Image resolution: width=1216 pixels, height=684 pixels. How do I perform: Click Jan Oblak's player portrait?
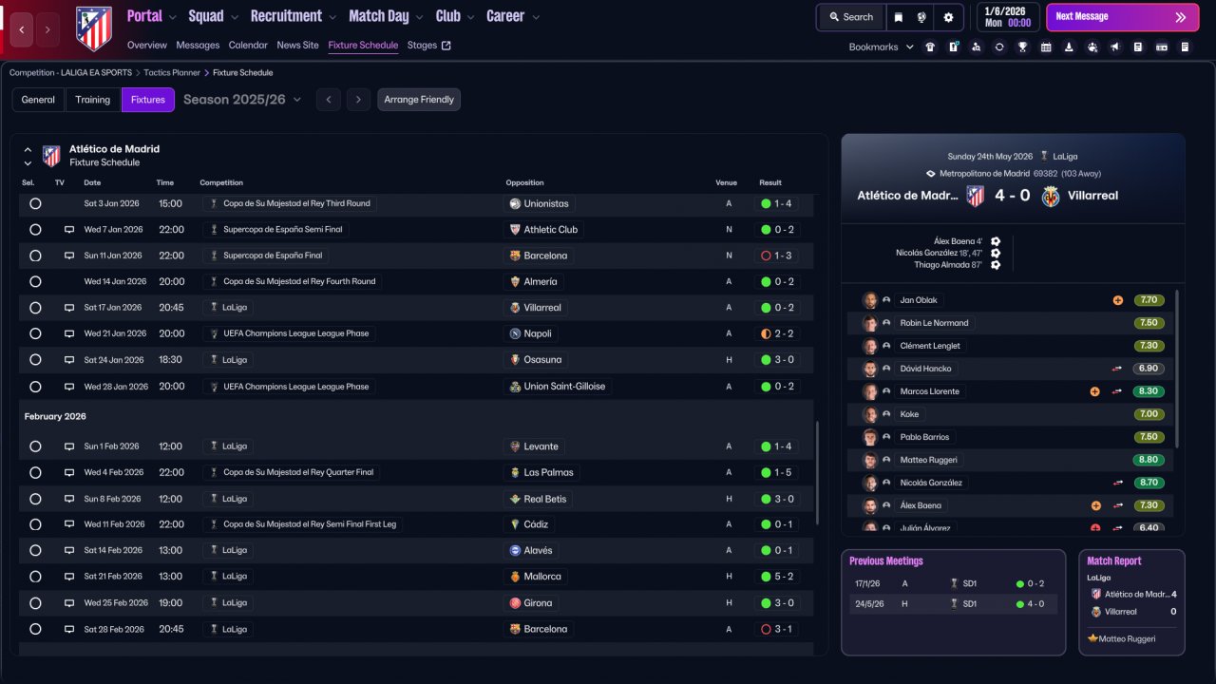(869, 300)
